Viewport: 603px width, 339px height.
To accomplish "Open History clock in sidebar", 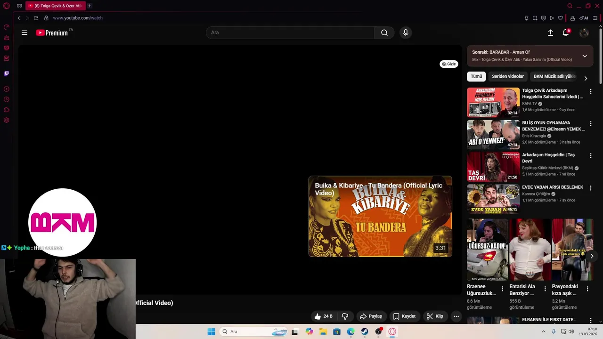I will click(7, 99).
